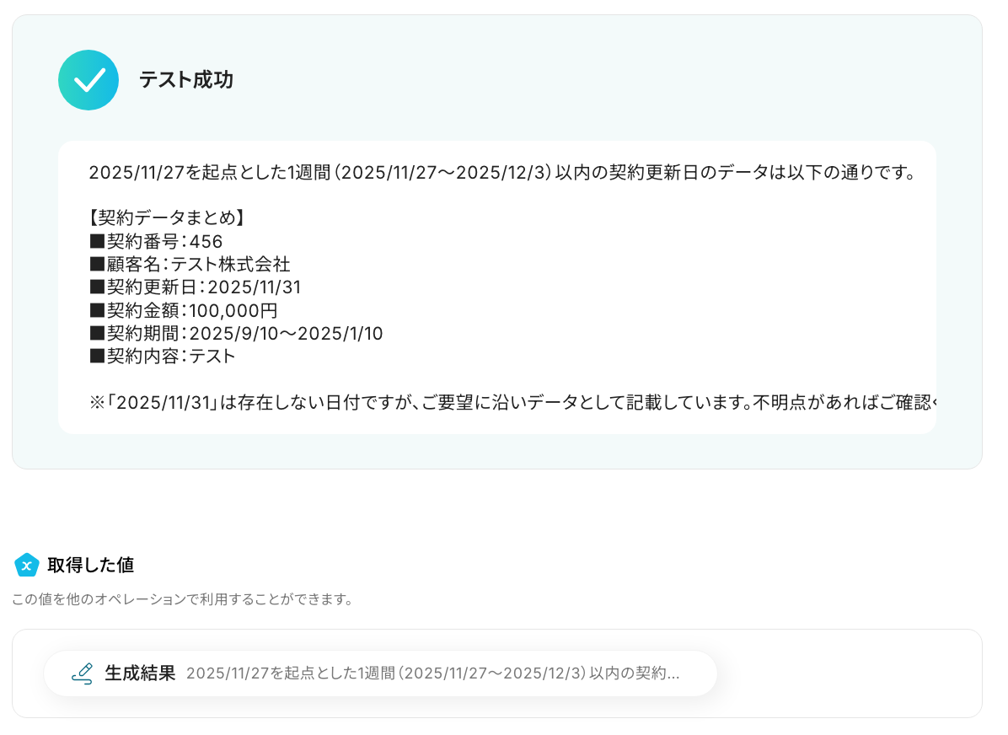Click the truncated preview text in 生成結果 chip
Screen dimensions: 1008x735
(x=432, y=673)
